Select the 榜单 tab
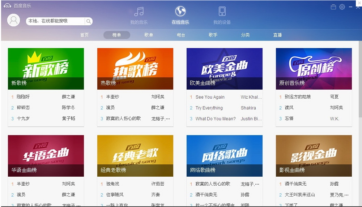 [116, 35]
